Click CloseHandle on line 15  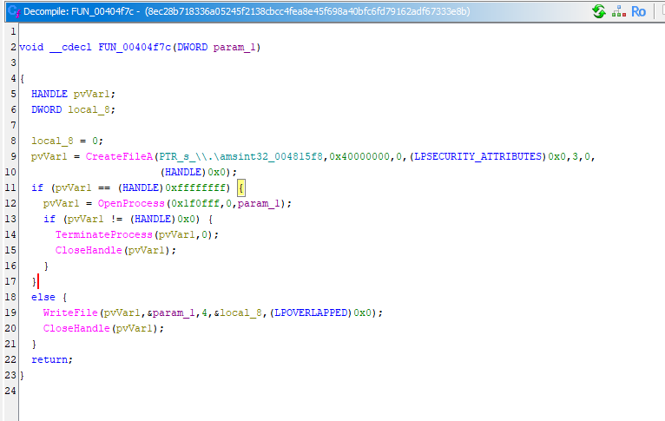[89, 250]
